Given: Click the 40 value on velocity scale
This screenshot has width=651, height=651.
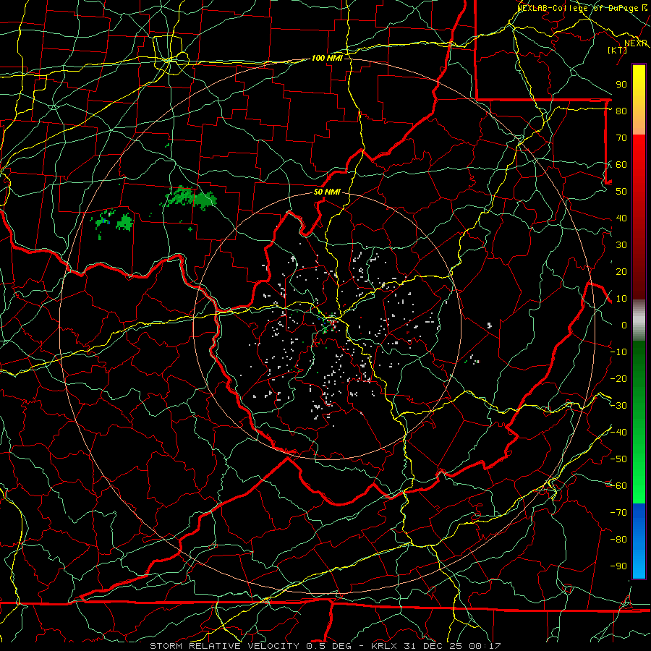Looking at the screenshot, I should click(x=621, y=218).
